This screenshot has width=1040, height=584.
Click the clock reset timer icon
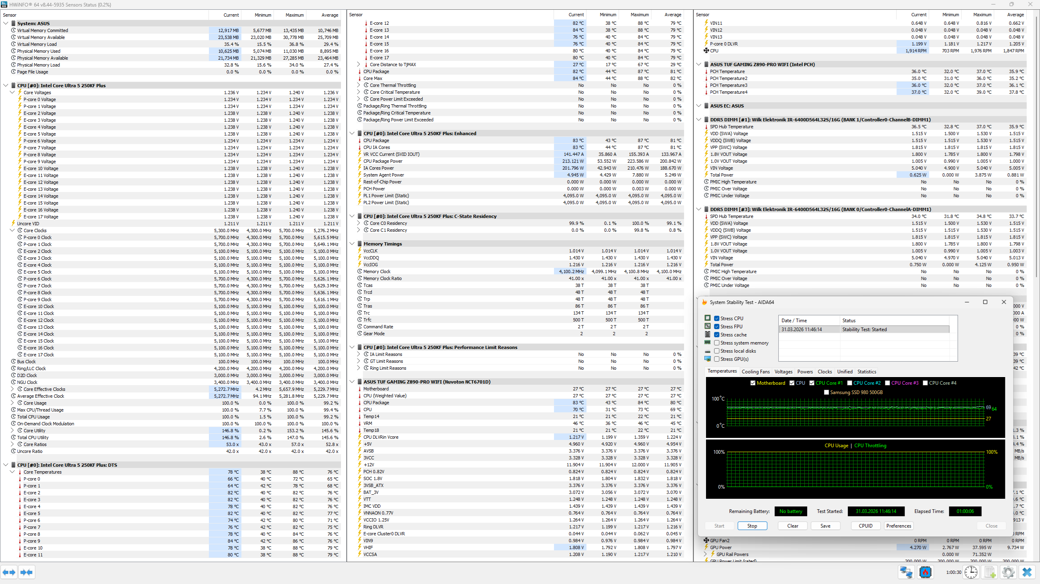971,572
